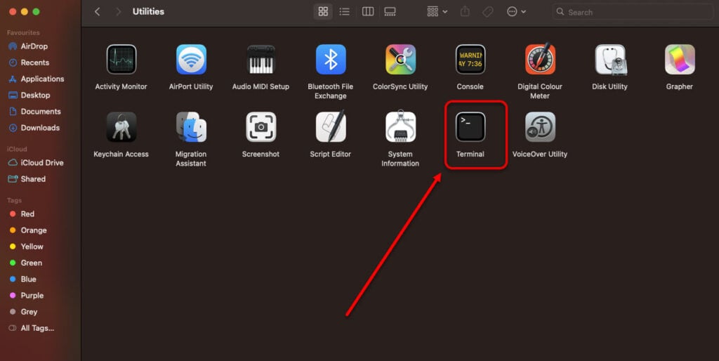
Task: Click the Share toolbar button
Action: tap(465, 11)
